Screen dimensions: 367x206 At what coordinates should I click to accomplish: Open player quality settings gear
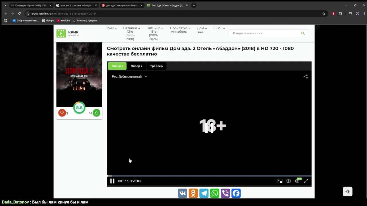click(x=297, y=181)
